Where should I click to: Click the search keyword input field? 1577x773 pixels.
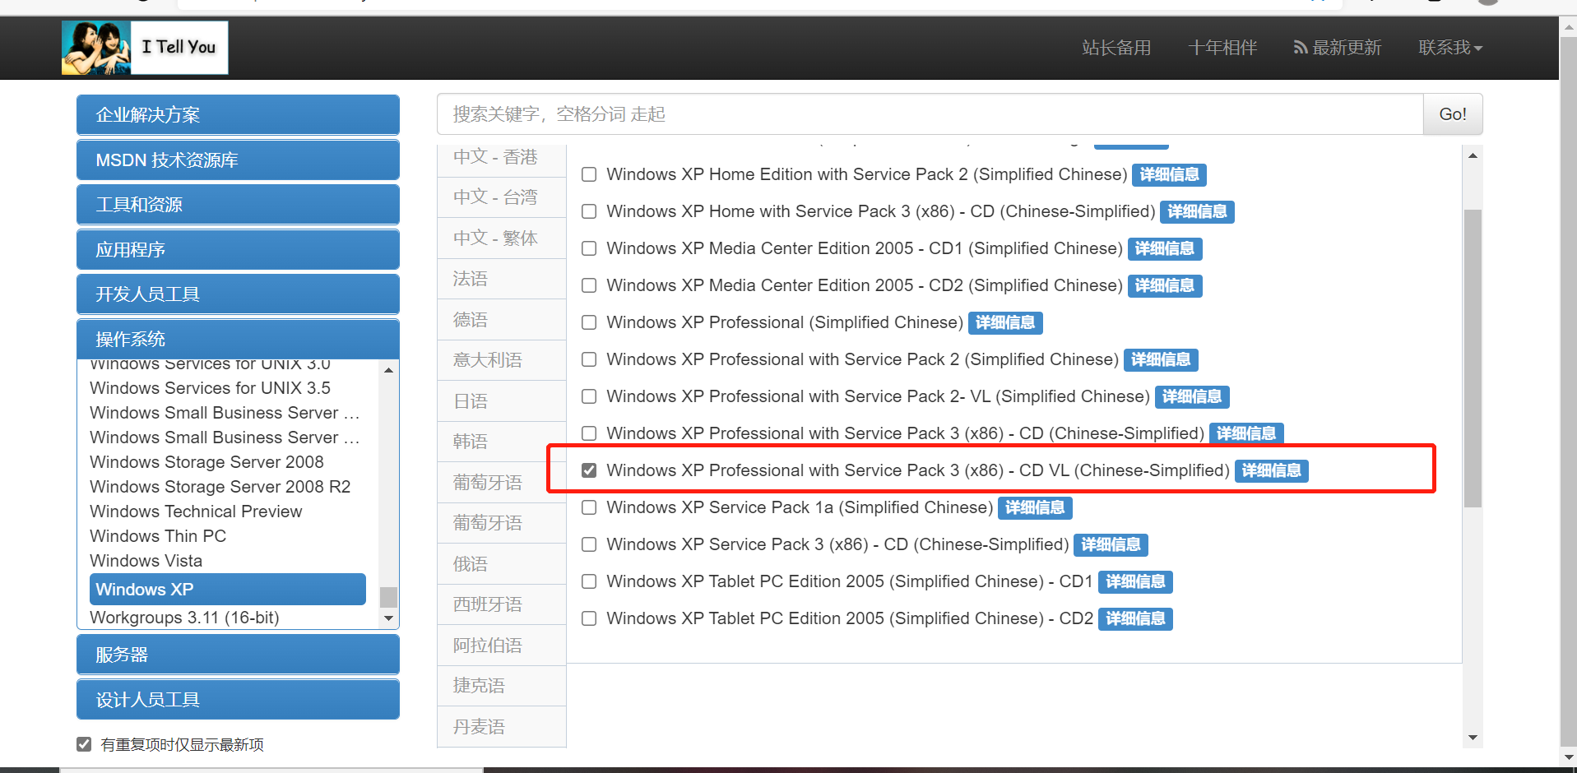(x=930, y=114)
